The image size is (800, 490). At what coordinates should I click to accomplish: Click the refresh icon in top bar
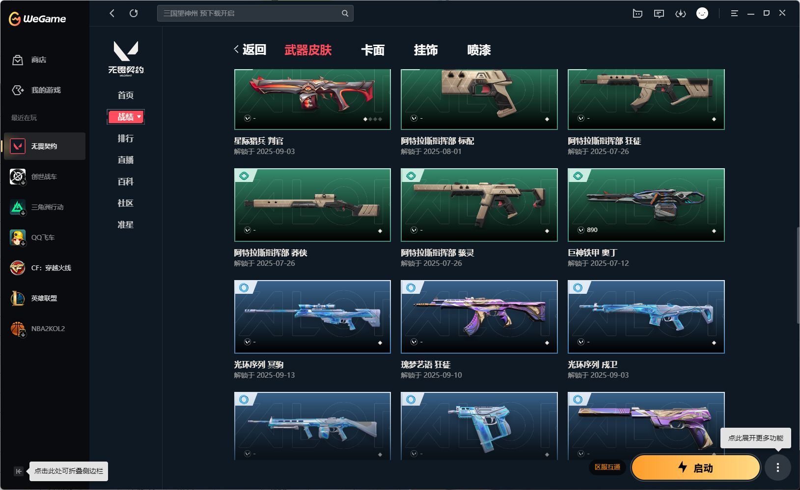pyautogui.click(x=134, y=13)
